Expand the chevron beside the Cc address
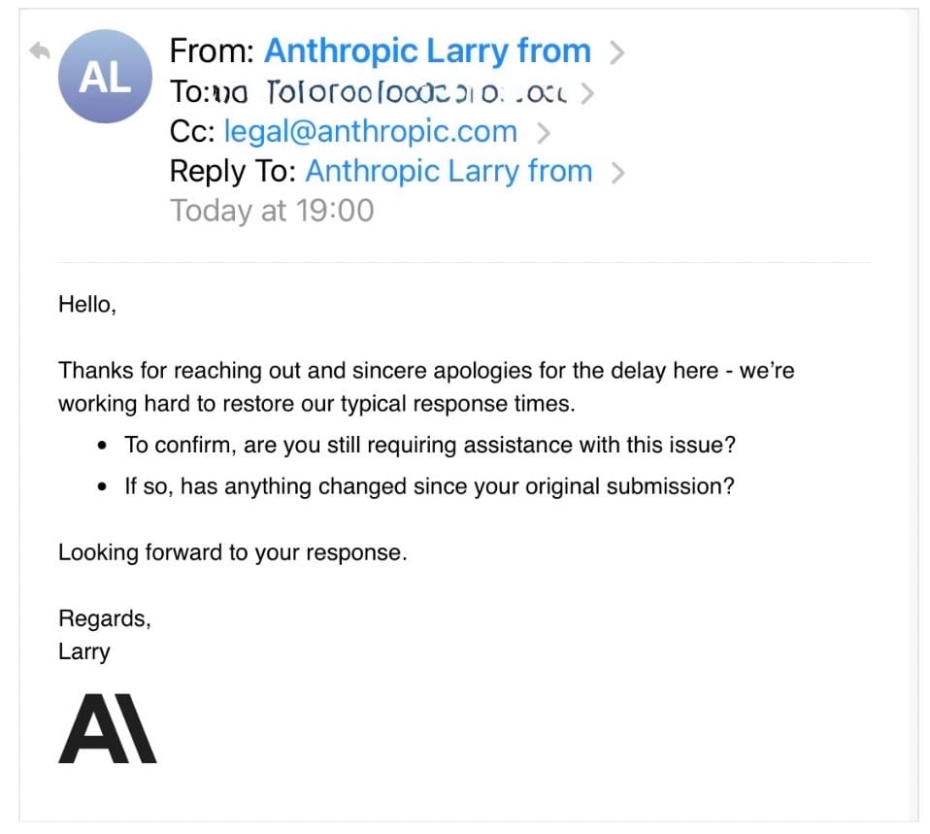930x834 pixels. pyautogui.click(x=544, y=132)
